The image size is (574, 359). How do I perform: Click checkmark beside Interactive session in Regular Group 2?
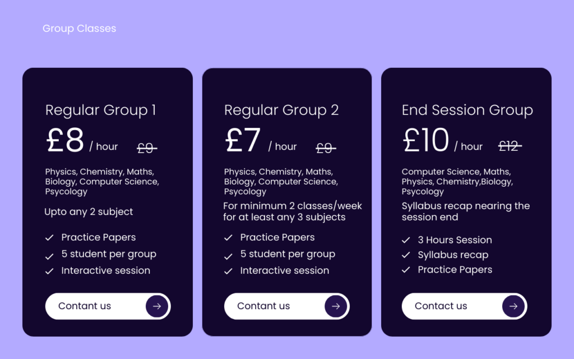(x=228, y=271)
